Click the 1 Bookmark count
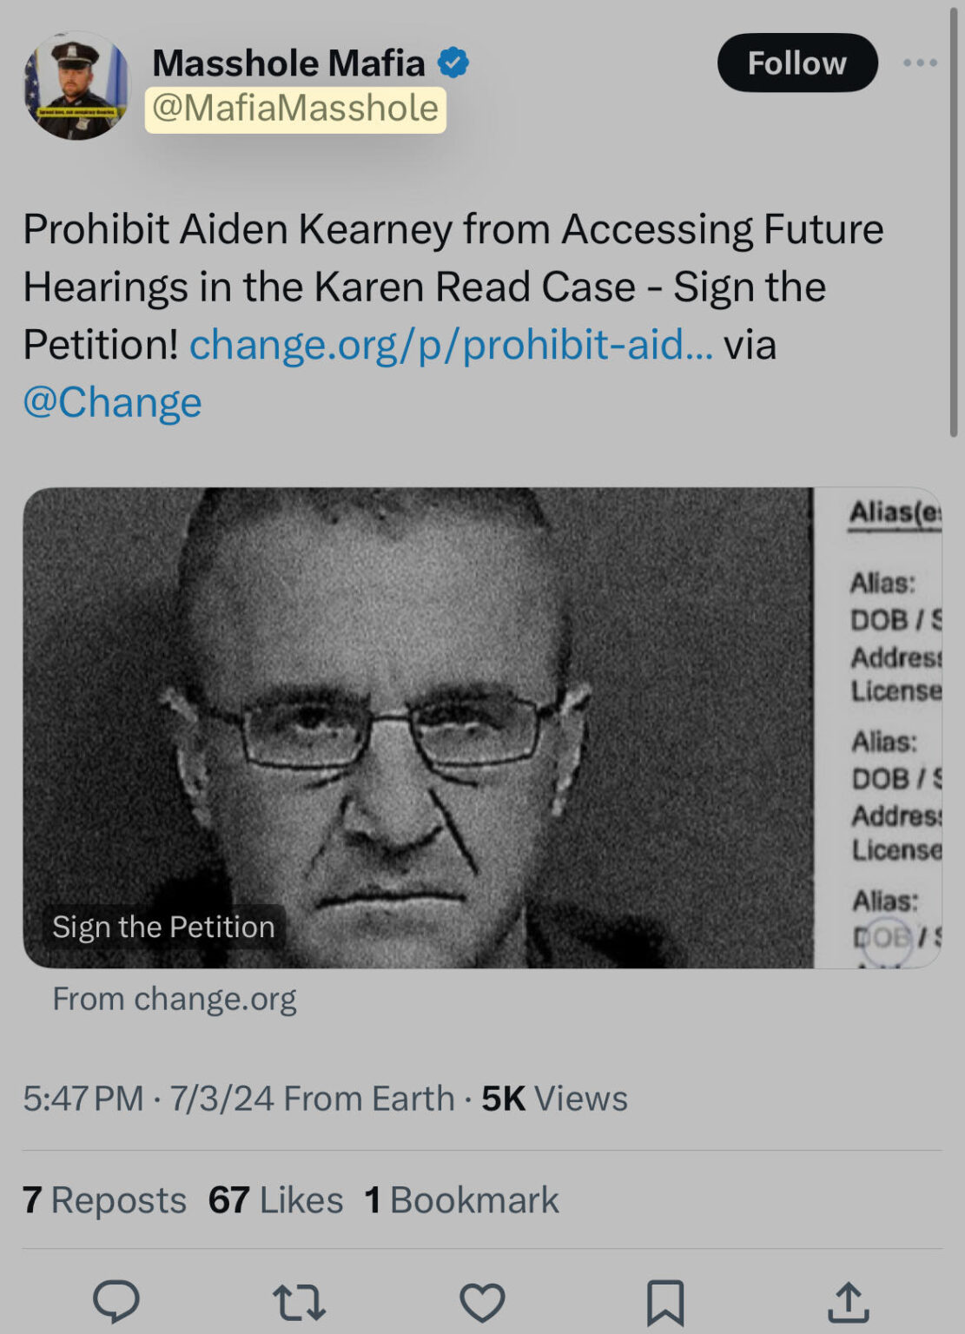This screenshot has height=1334, width=965. [461, 1200]
